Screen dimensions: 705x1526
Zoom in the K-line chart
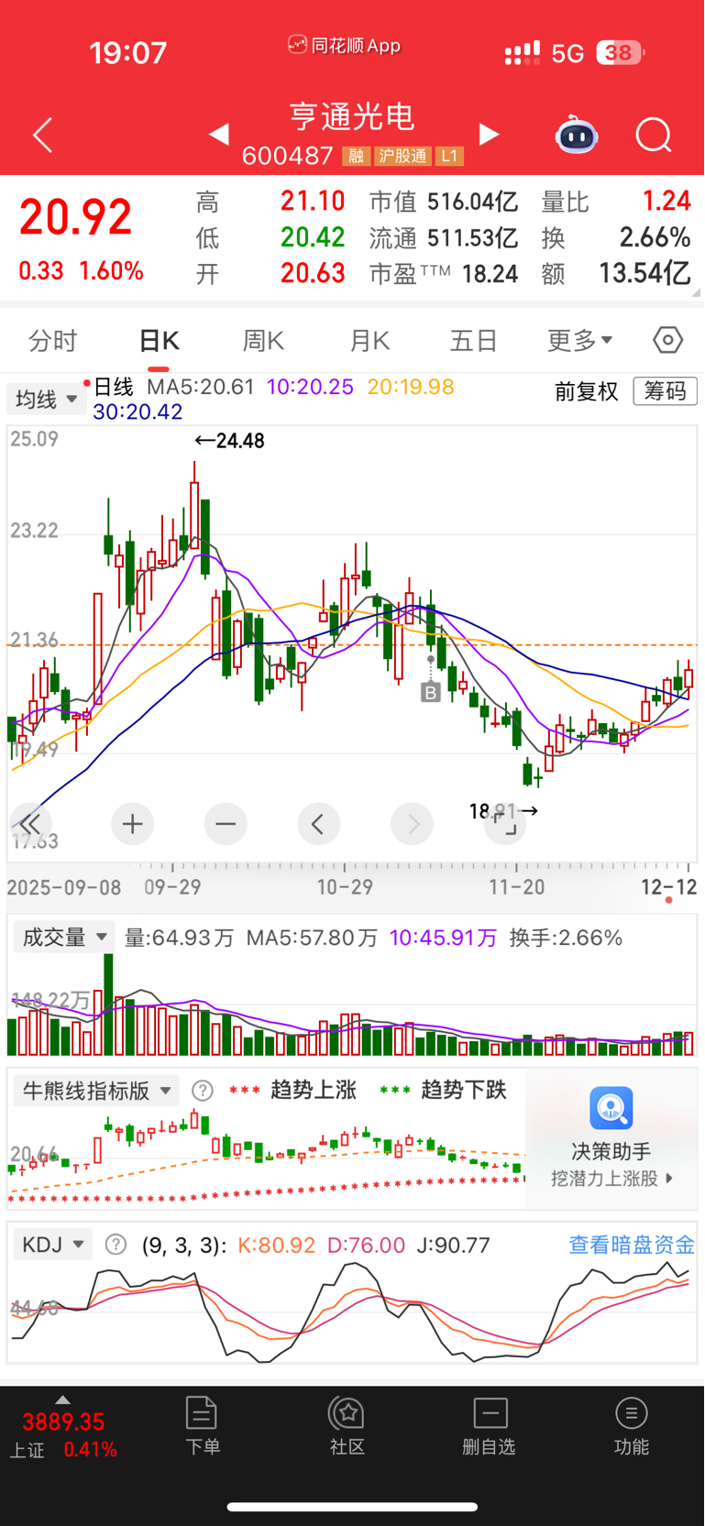click(132, 824)
